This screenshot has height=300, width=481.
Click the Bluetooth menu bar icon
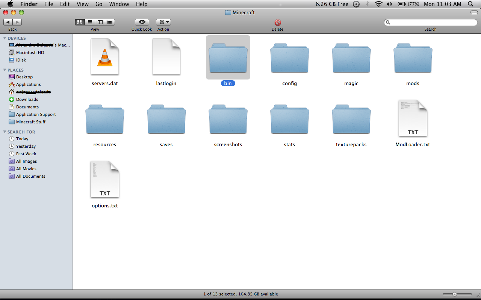[x=368, y=4]
